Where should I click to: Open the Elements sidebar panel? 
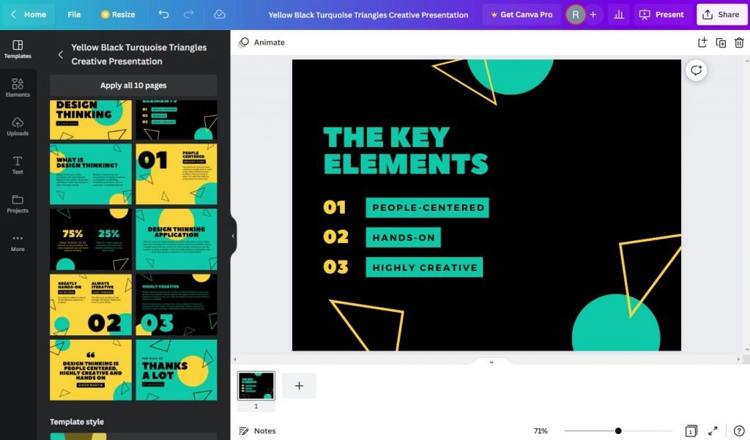[x=18, y=88]
